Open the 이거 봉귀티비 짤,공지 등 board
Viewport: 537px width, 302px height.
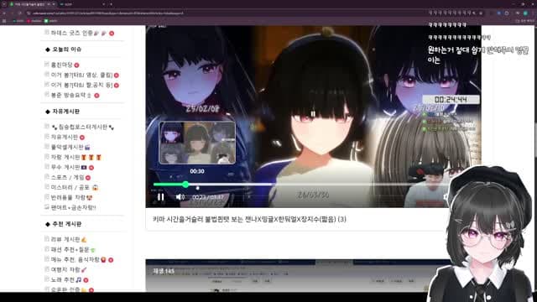[x=81, y=85]
